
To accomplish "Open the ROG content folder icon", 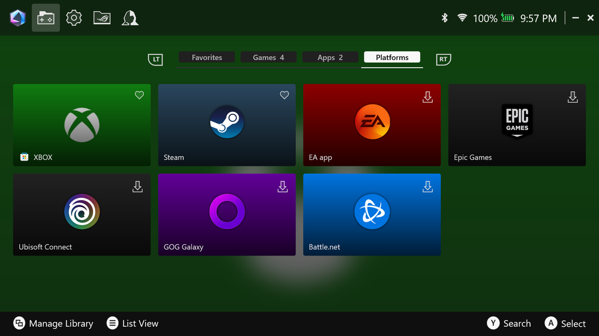I will coord(102,18).
